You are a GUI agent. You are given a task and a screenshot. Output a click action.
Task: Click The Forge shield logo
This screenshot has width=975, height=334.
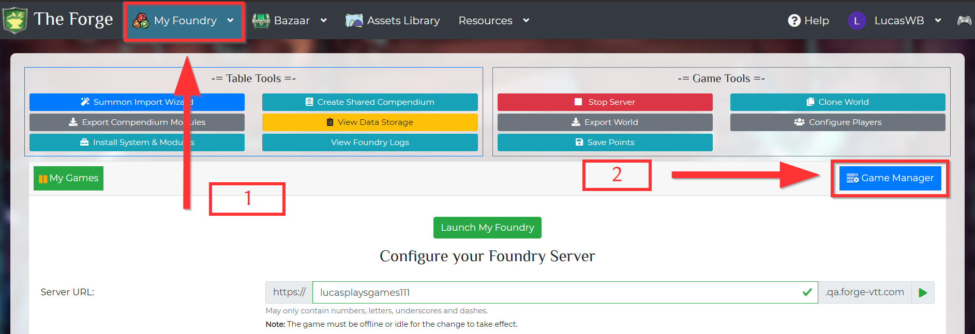(x=14, y=21)
